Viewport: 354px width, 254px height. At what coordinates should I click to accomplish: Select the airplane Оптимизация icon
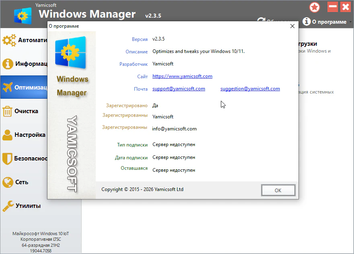click(8, 87)
